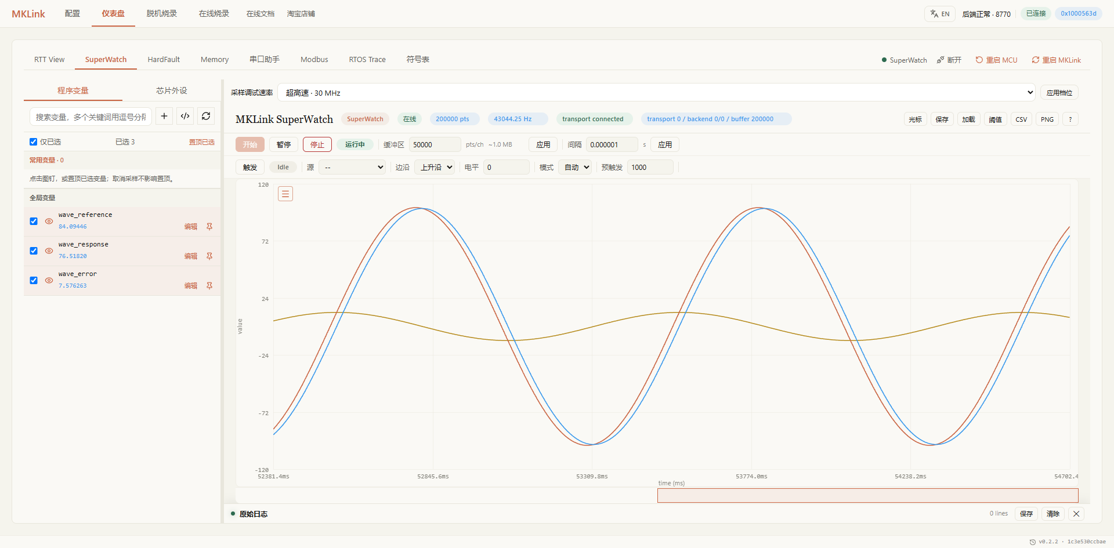Switch to the RTT View tab

[49, 60]
